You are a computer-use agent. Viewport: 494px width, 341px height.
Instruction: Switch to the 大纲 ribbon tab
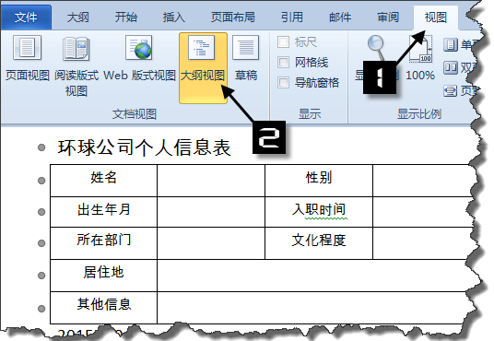tap(77, 18)
